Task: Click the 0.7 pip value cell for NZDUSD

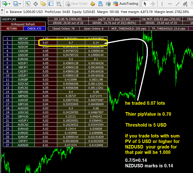Action: tap(71, 43)
